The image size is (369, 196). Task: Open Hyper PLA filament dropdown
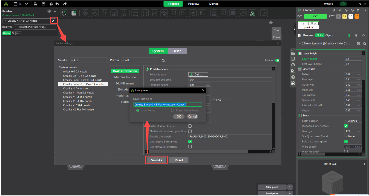(x=309, y=27)
